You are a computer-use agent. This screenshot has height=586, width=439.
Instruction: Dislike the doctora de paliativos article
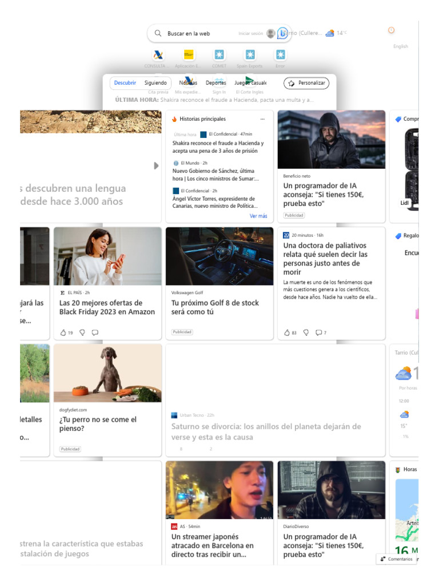pos(306,332)
